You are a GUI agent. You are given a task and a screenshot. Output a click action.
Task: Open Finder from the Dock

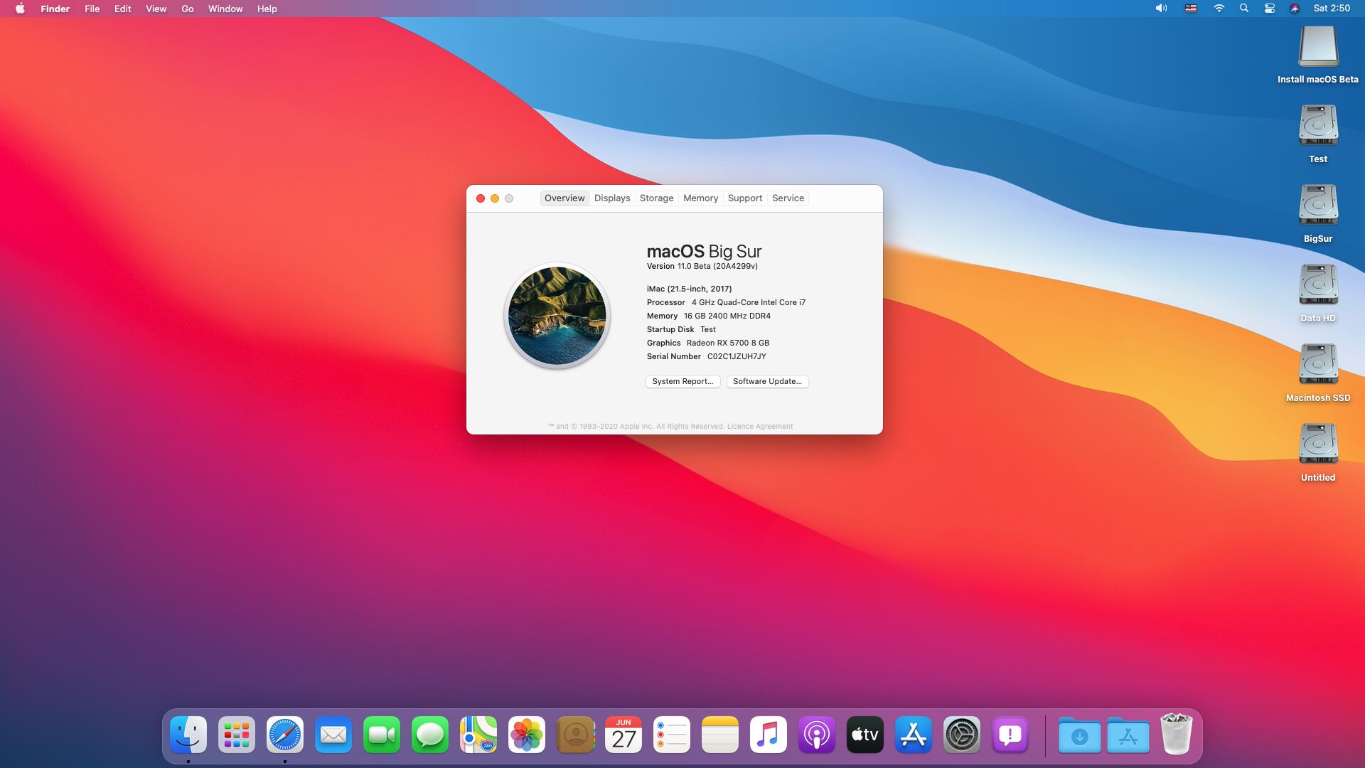tap(188, 735)
